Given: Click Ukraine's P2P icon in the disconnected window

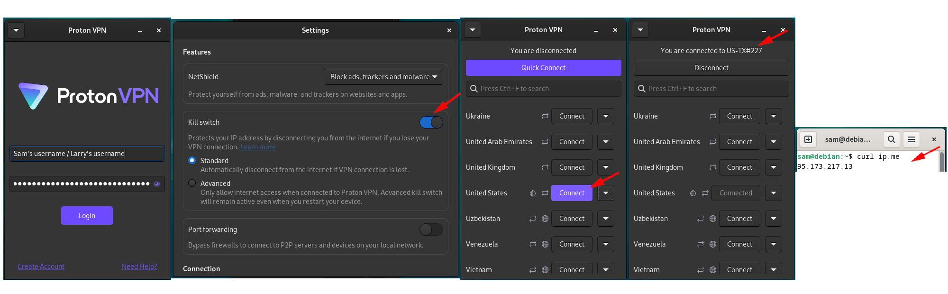Looking at the screenshot, I should [545, 116].
